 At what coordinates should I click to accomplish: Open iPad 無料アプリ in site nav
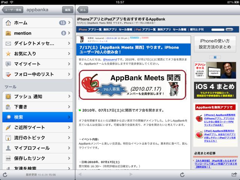click(x=164, y=30)
